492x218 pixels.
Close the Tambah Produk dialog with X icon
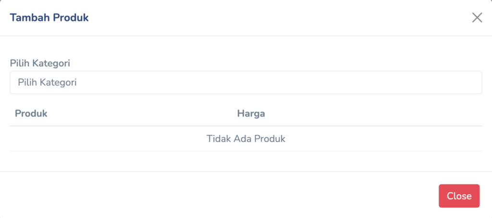point(477,18)
